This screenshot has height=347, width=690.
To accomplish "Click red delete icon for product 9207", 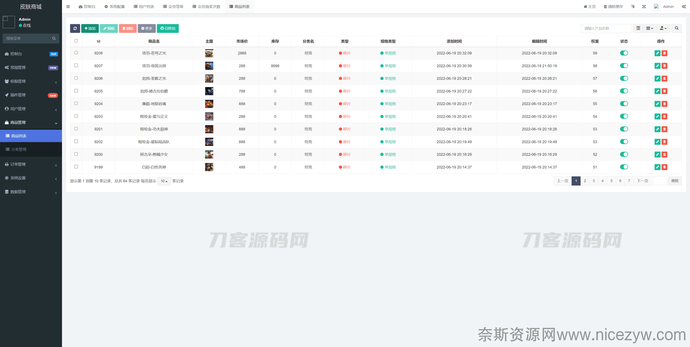I will [x=664, y=66].
